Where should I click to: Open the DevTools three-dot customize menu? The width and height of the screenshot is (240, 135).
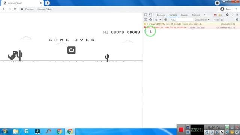pos(232,15)
